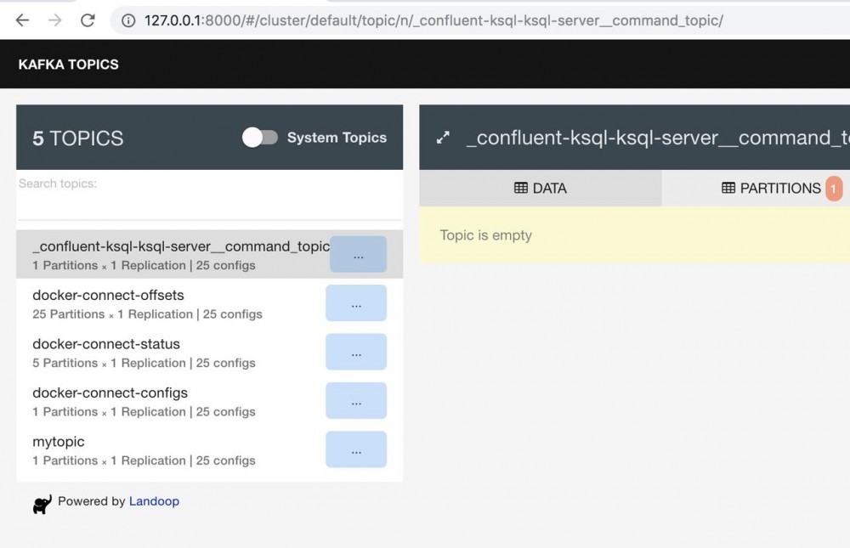This screenshot has height=548, width=850.
Task: Click the KAFKA TOPICS header title
Action: click(69, 65)
